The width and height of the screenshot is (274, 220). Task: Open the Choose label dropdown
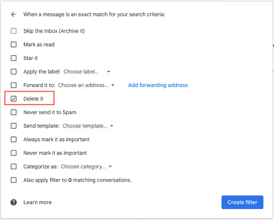[x=87, y=72]
